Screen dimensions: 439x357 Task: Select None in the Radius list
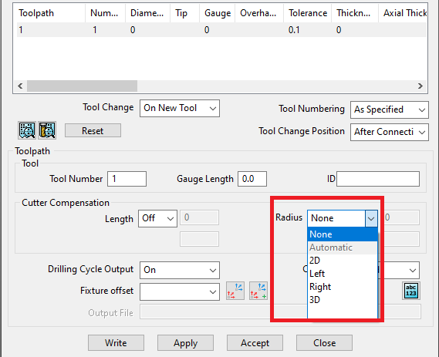click(343, 234)
